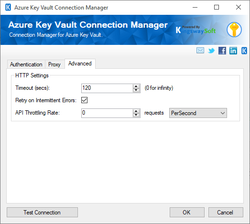
Task: Click the title bar K application icon
Action: 8,7
